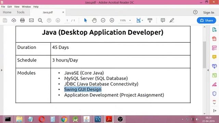Collapse the right tools pane arrow
The height and width of the screenshot is (123, 219).
[x=208, y=70]
